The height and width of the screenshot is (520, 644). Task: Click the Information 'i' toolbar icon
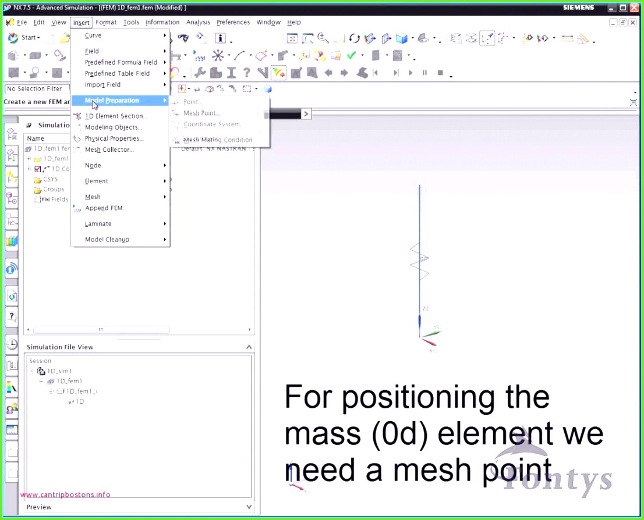click(x=221, y=38)
